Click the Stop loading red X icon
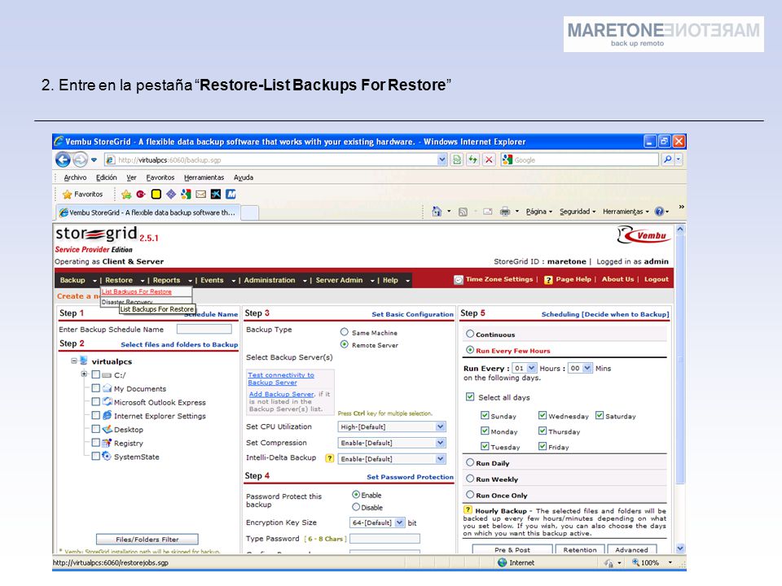Image resolution: width=782 pixels, height=586 pixels. (490, 160)
